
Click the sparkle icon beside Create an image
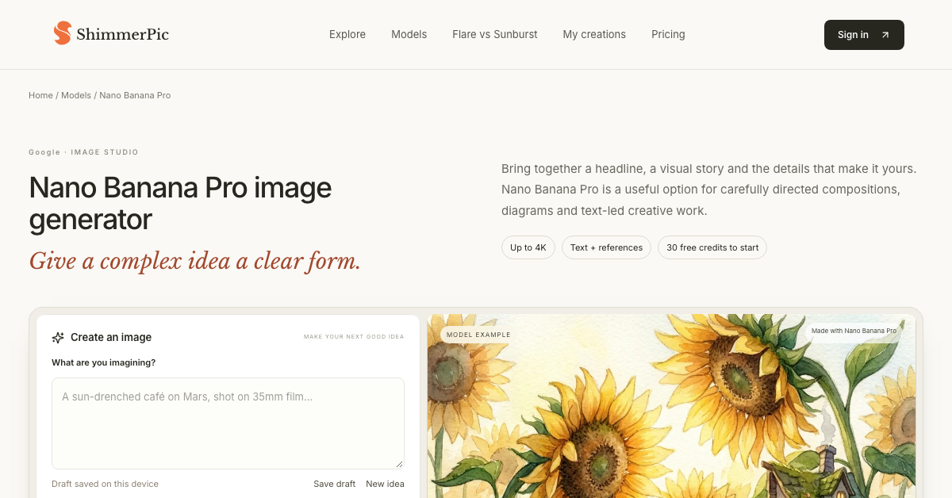point(58,337)
